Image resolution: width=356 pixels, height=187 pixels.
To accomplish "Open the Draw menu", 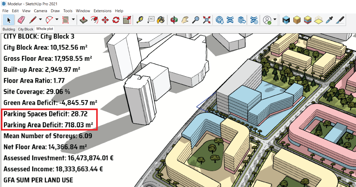I will pyautogui.click(x=55, y=11).
